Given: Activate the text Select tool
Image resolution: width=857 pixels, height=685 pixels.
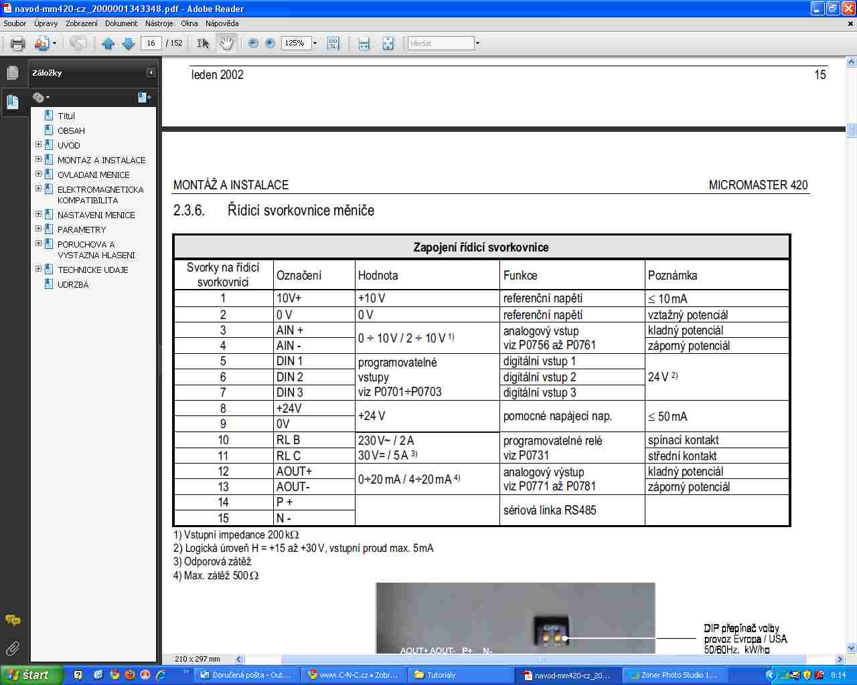Looking at the screenshot, I should point(204,43).
